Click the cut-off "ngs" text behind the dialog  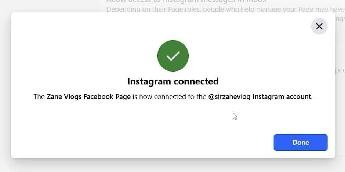(x=340, y=19)
